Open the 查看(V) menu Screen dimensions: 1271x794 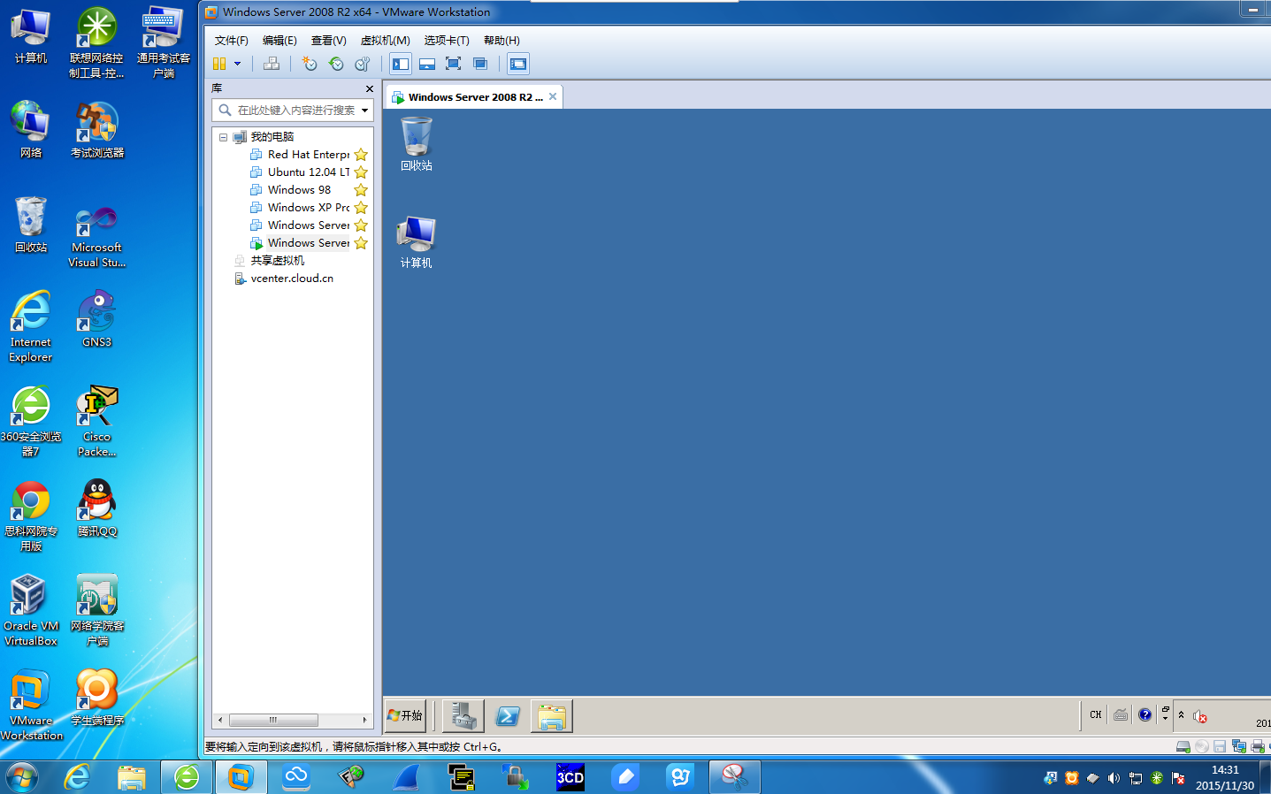click(328, 41)
